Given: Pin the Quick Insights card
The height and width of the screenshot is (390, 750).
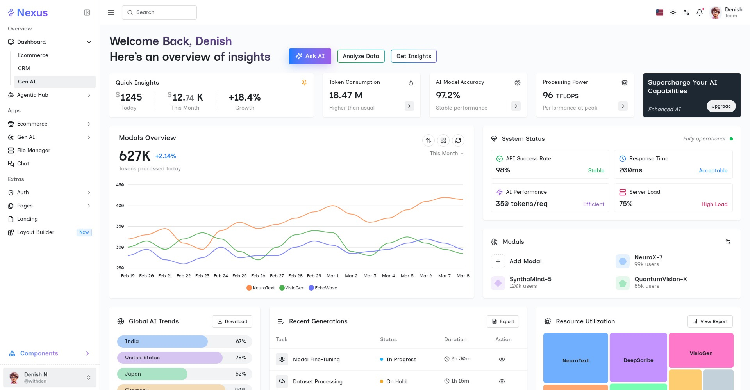Looking at the screenshot, I should click(304, 83).
